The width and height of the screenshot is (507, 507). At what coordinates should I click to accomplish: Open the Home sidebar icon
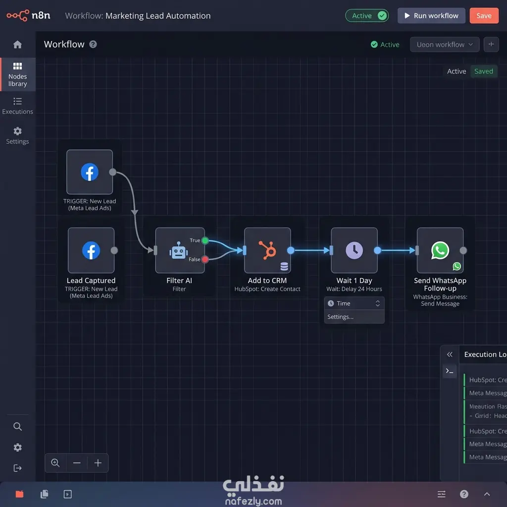pos(17,44)
